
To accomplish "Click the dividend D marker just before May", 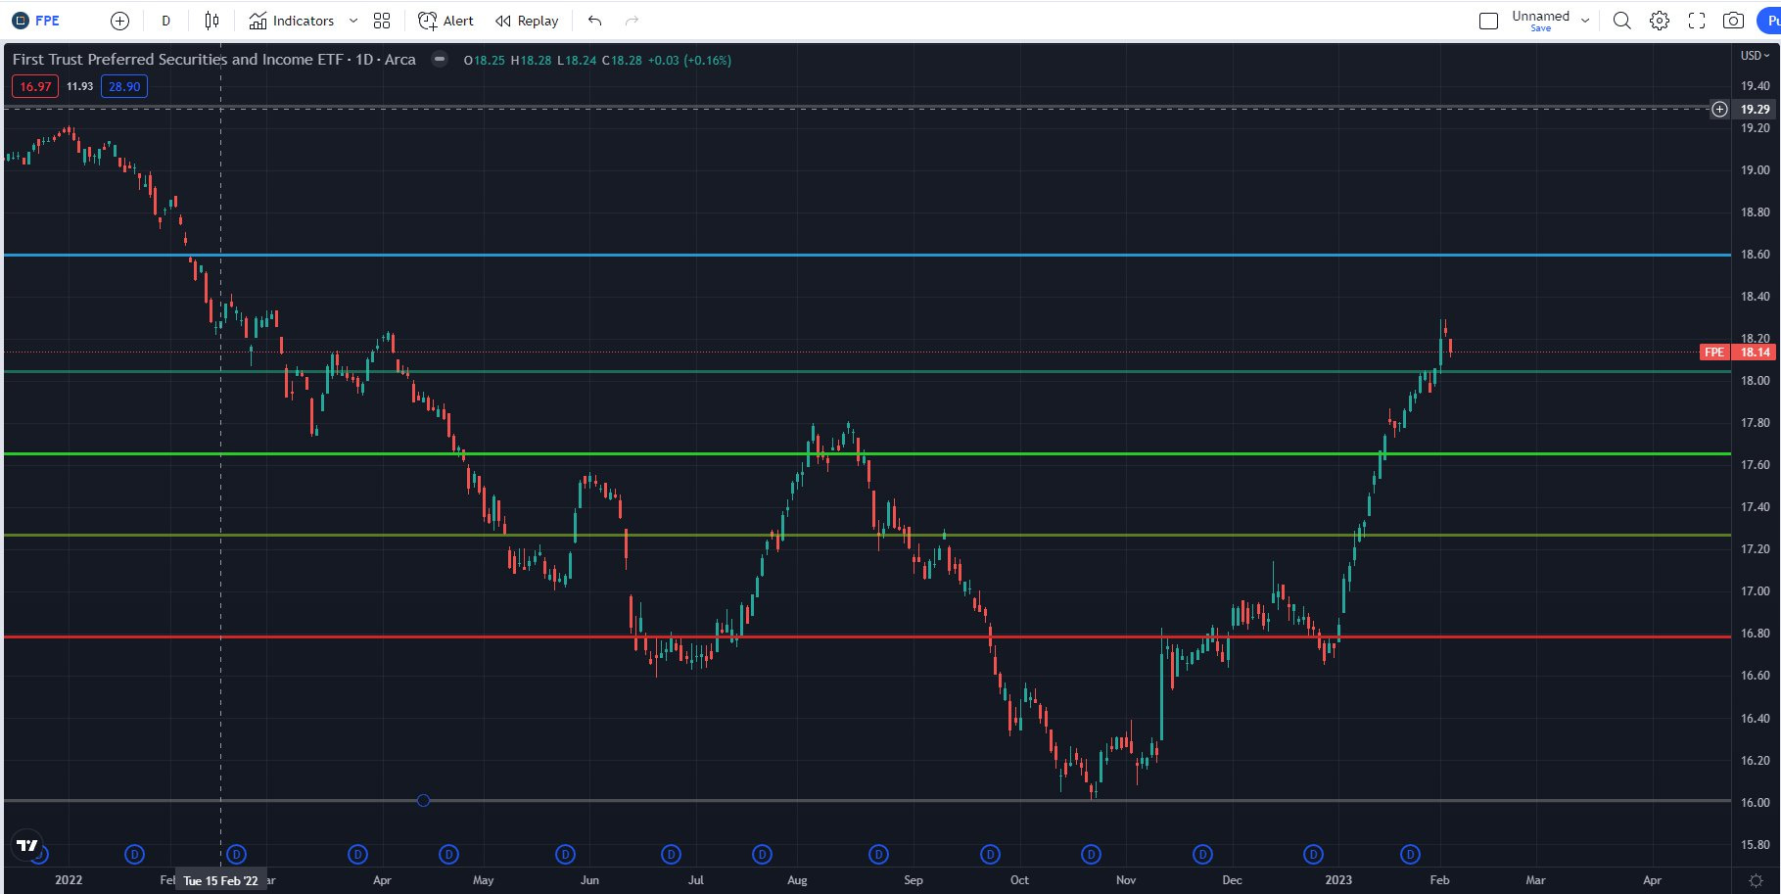I will [x=448, y=855].
